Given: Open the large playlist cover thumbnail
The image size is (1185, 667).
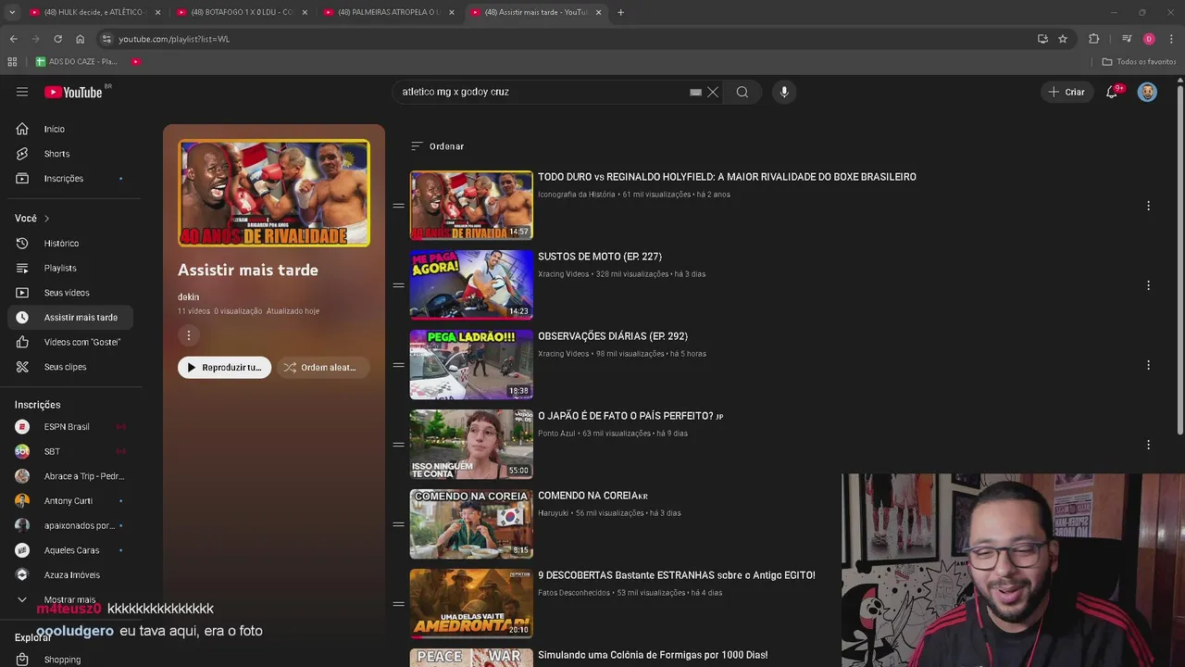Looking at the screenshot, I should coord(274,193).
